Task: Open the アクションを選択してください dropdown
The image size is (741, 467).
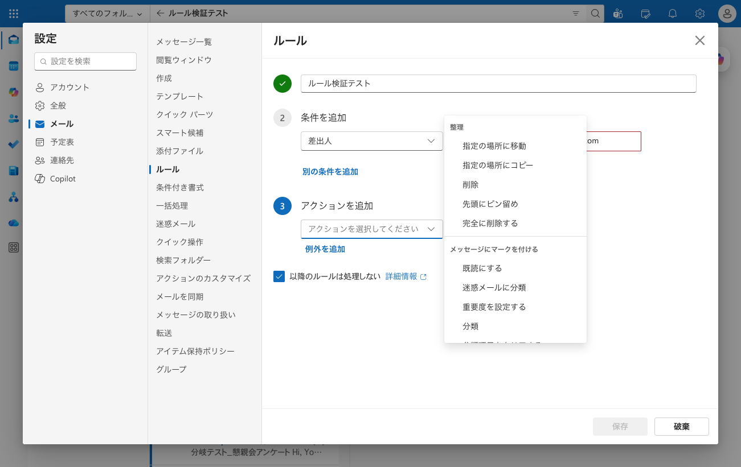Action: tap(372, 229)
